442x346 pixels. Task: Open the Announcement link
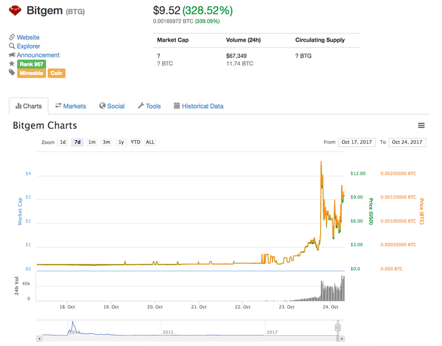tap(38, 55)
